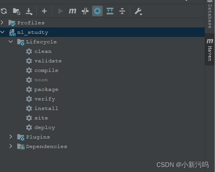Screen dimensions: 215x172
Task: Click the Dependencies folder icon
Action: pyautogui.click(x=21, y=147)
